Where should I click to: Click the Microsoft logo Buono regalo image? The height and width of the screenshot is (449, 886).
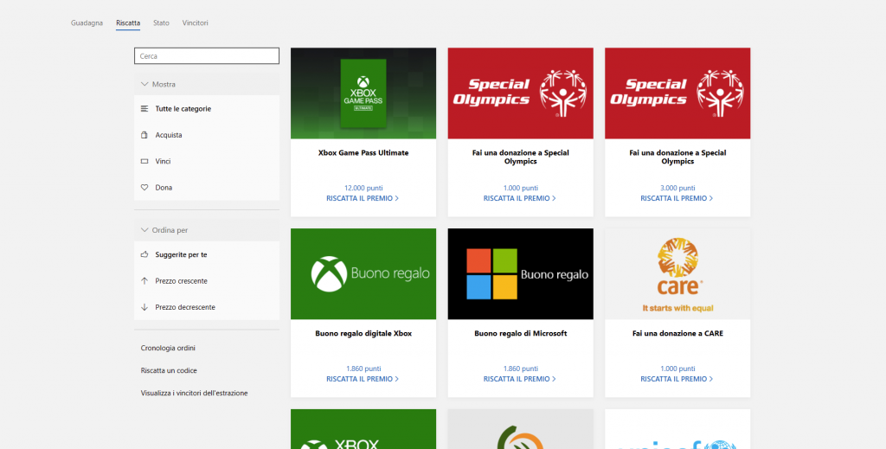(x=520, y=274)
